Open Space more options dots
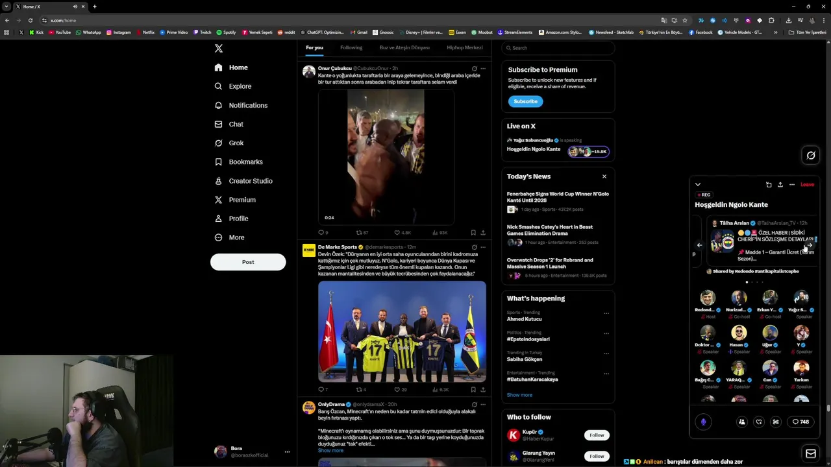 pyautogui.click(x=791, y=185)
